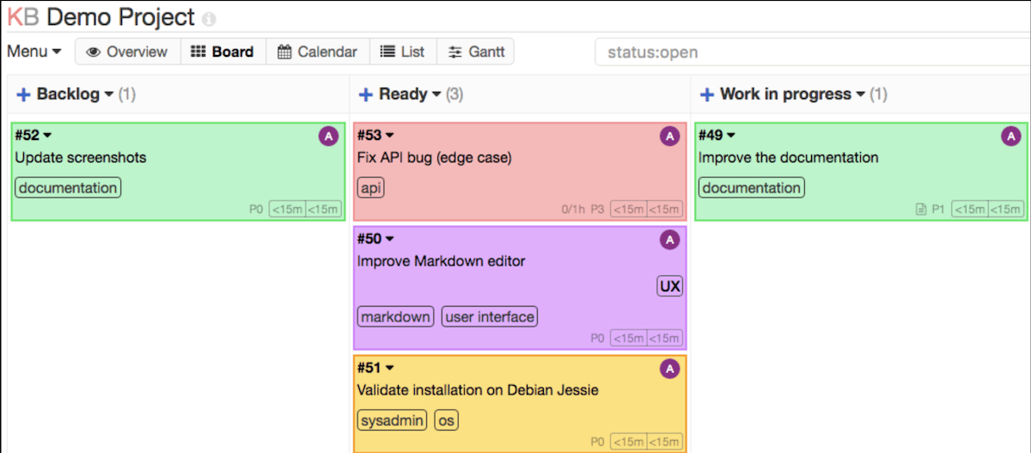Open task #53 dropdown menu
The height and width of the screenshot is (453, 1031).
coord(375,135)
